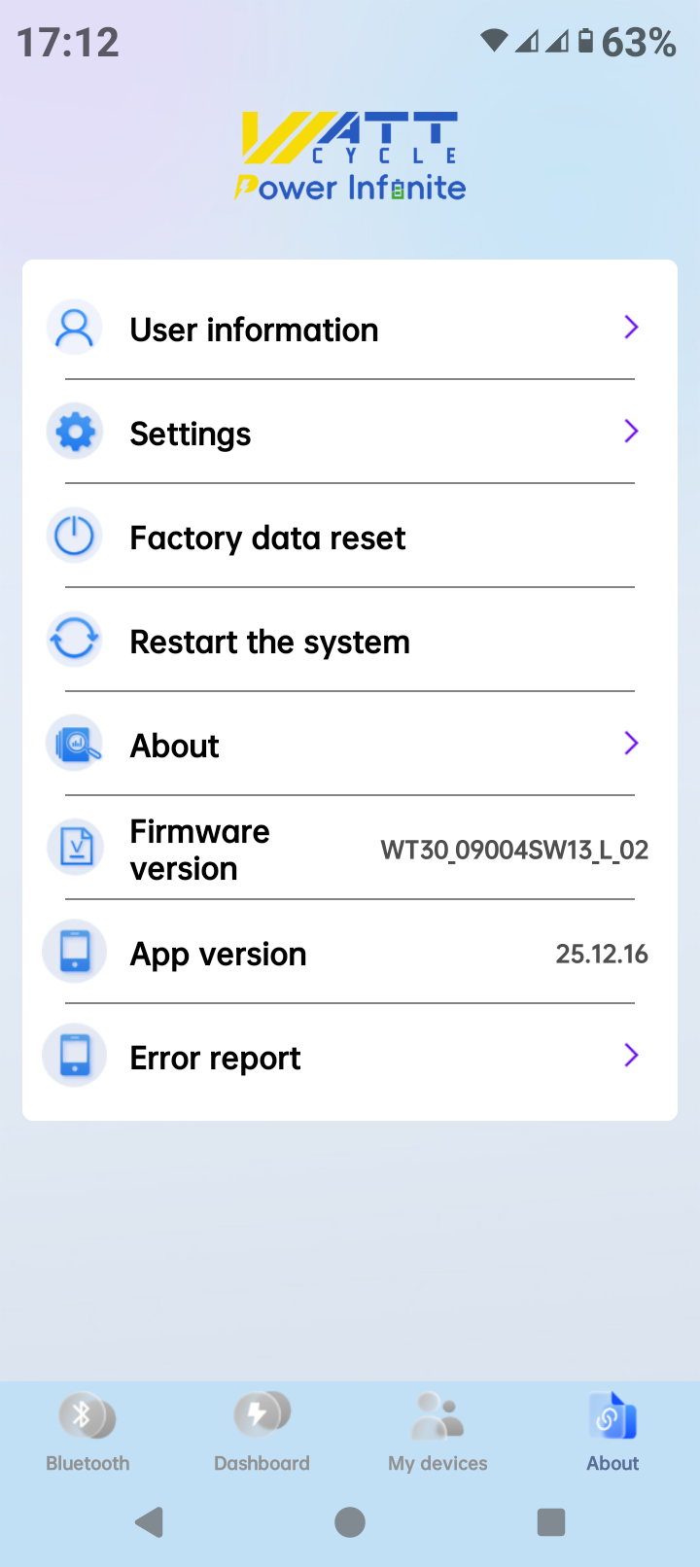Image resolution: width=700 pixels, height=1567 pixels.
Task: Tap the firmware version WT30_09004SW13_L_02 text
Action: coord(514,851)
